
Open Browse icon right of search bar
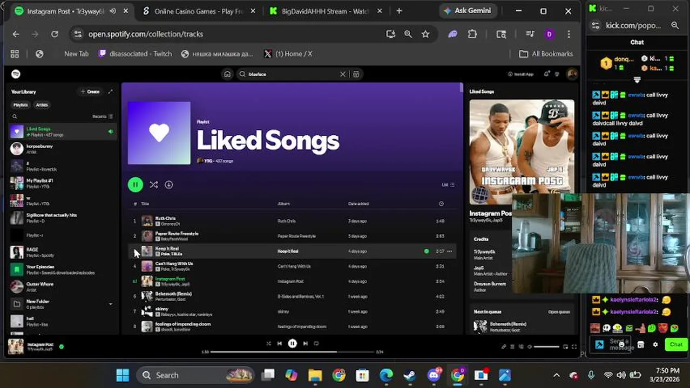[356, 74]
